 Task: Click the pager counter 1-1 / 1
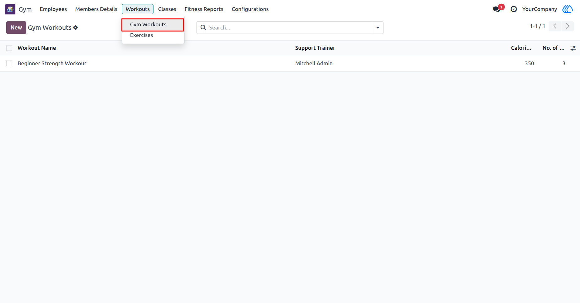538,26
